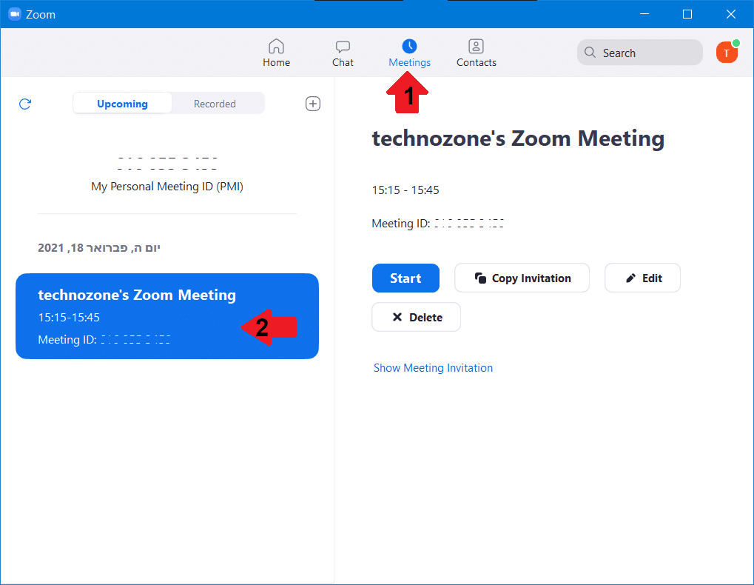
Task: Edit the selected meeting
Action: [642, 278]
